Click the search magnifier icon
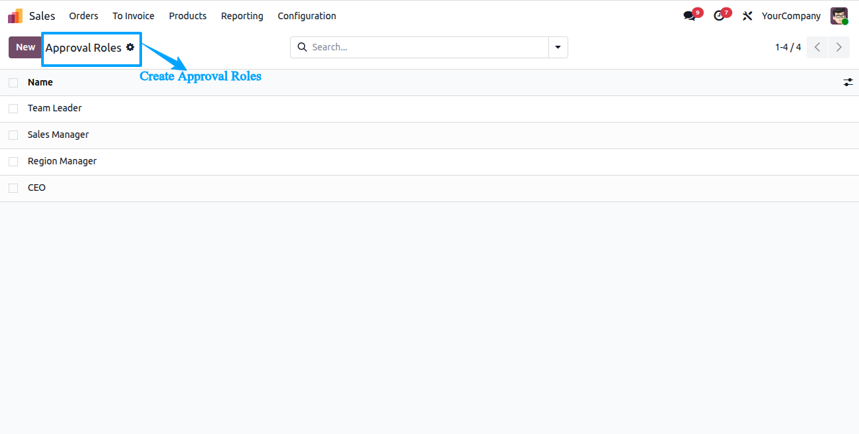 coord(302,47)
